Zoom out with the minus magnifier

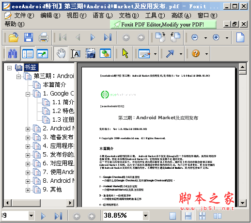coord(195,37)
